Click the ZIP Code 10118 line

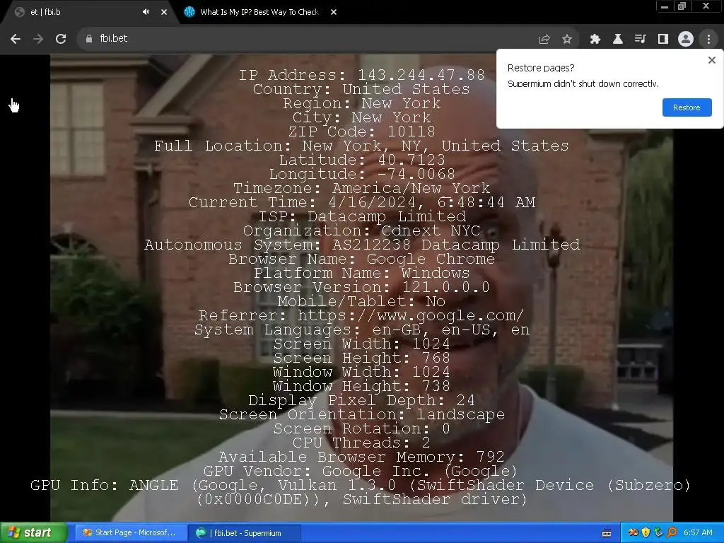point(361,132)
